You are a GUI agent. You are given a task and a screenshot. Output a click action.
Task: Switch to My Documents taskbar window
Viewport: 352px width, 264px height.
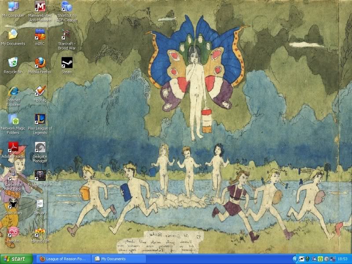pyautogui.click(x=119, y=259)
